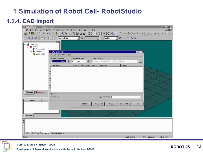This screenshot has width=203, height=152.
Task: Click the Save floppy disk toolbar icon
Action: (x=32, y=33)
